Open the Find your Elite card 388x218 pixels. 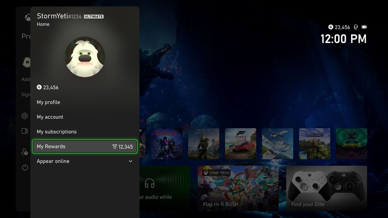pyautogui.click(x=326, y=188)
